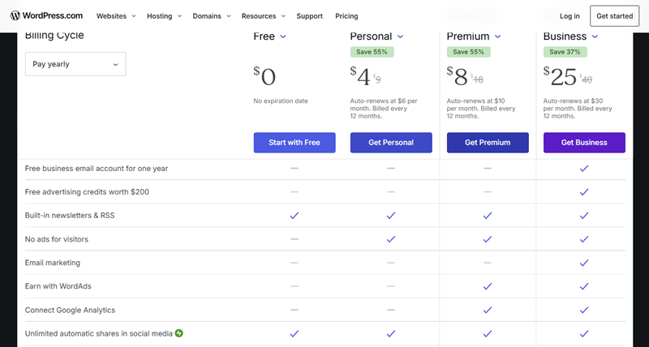Viewport: 649px width, 347px height.
Task: Click the 'Built-in newsletters & RSS' label
Action: pos(70,216)
